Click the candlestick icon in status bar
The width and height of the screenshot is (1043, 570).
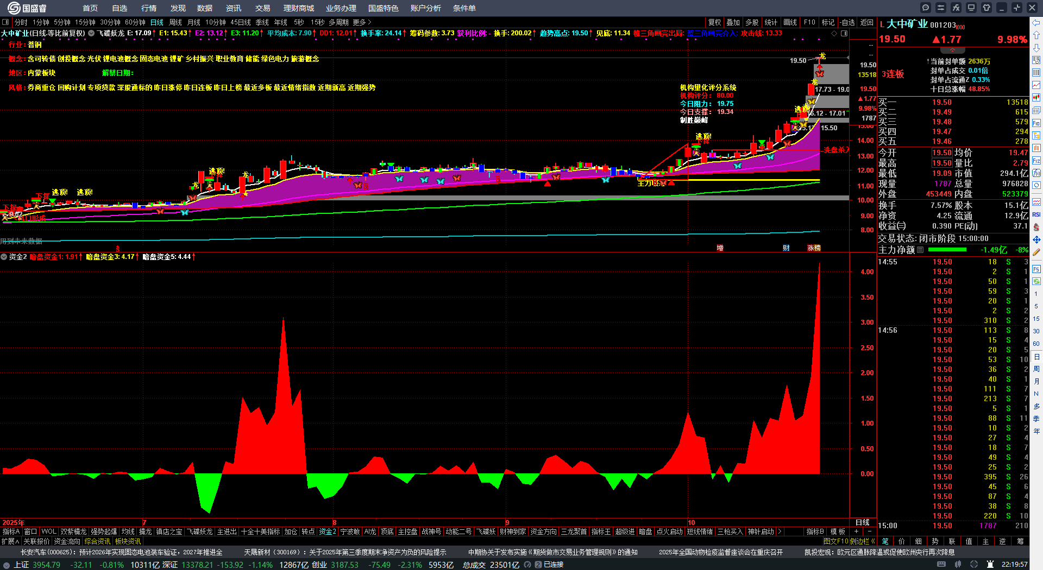(959, 565)
